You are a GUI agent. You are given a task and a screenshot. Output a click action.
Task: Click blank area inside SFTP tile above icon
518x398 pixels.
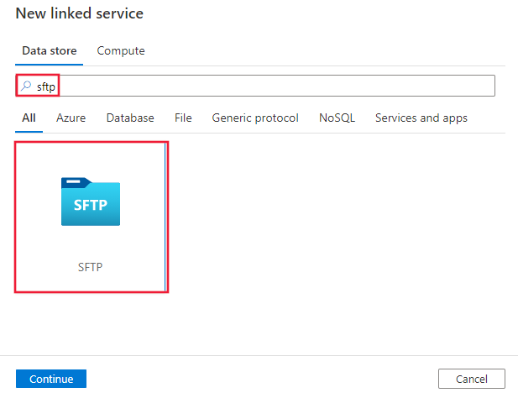[x=91, y=158]
